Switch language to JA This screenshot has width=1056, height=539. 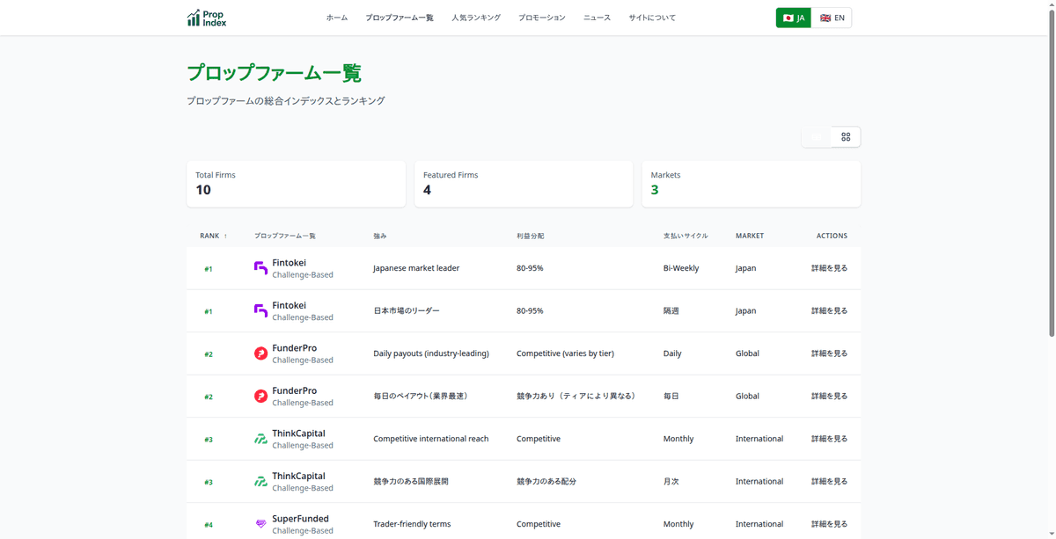tap(794, 18)
